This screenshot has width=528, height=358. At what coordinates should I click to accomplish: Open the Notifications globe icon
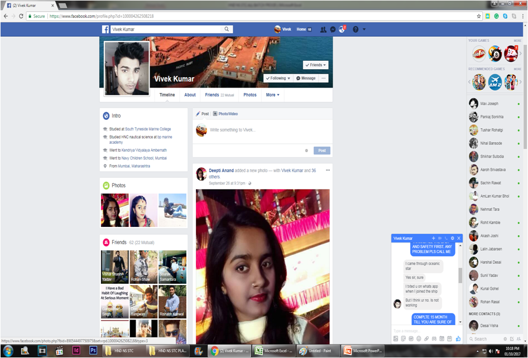342,29
